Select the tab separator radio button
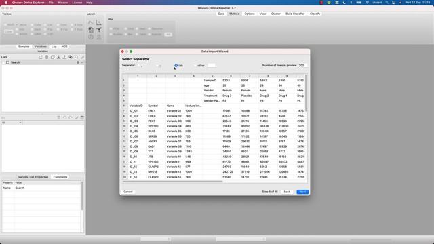 click(x=176, y=66)
